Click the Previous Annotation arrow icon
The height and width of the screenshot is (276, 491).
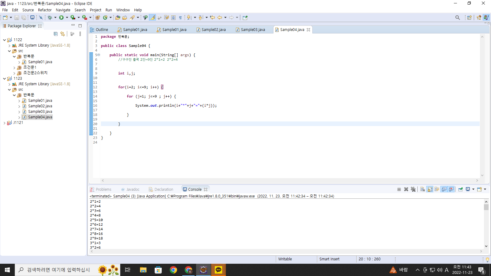(201, 17)
